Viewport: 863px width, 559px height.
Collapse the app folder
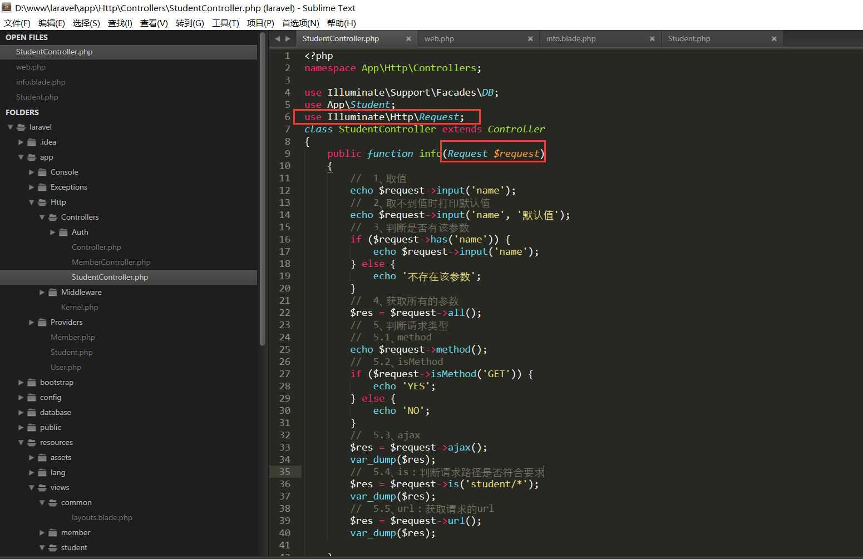(21, 157)
